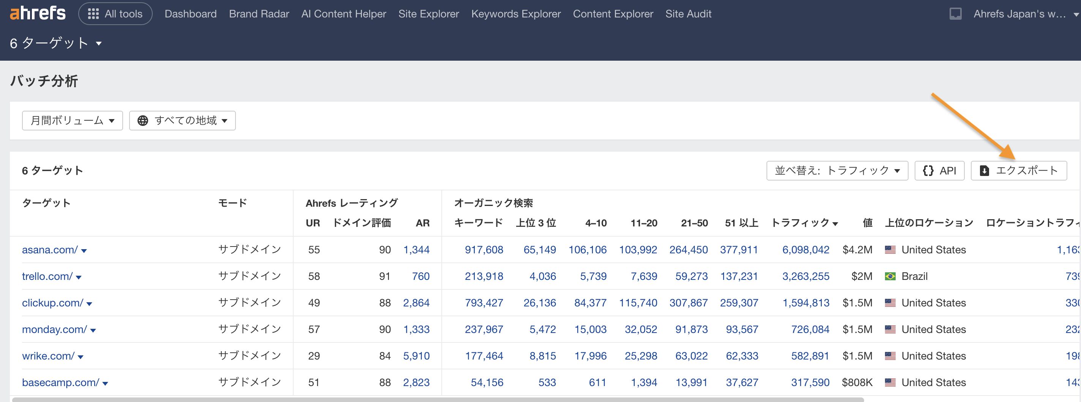The height and width of the screenshot is (402, 1081).
Task: Open the All tools grid menu
Action: tap(115, 13)
